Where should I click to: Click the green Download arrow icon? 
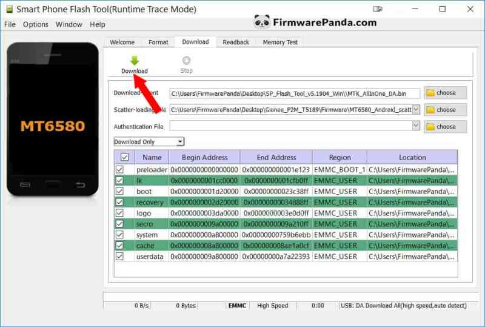(x=135, y=61)
